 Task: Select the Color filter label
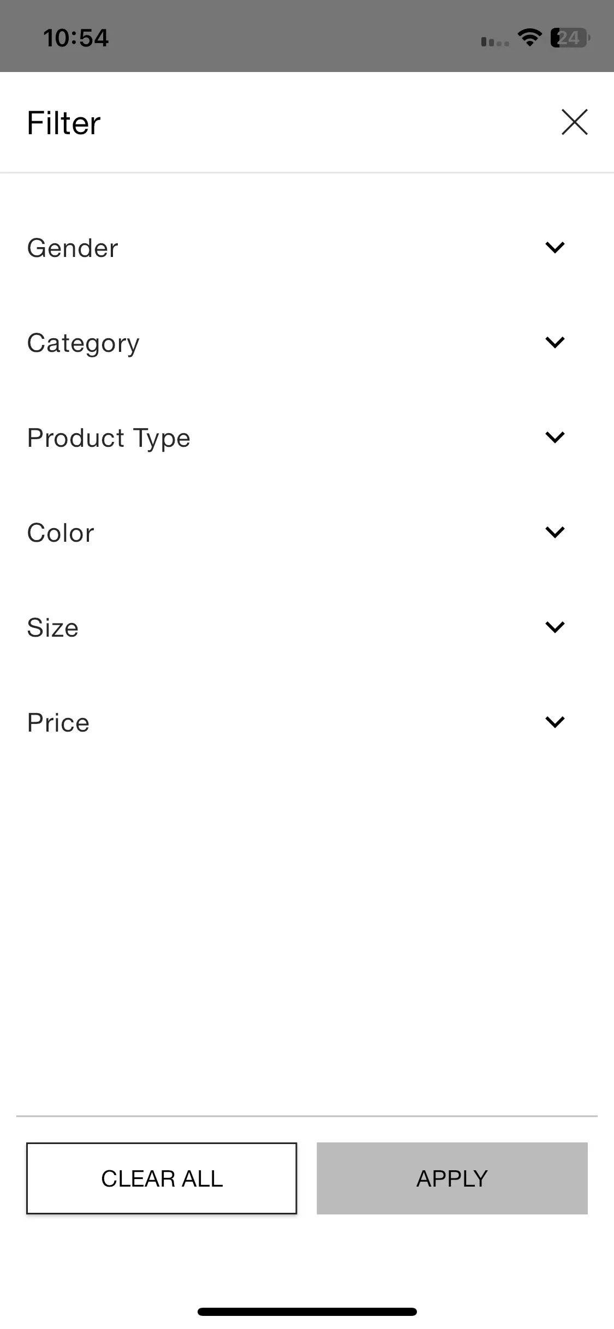click(61, 533)
